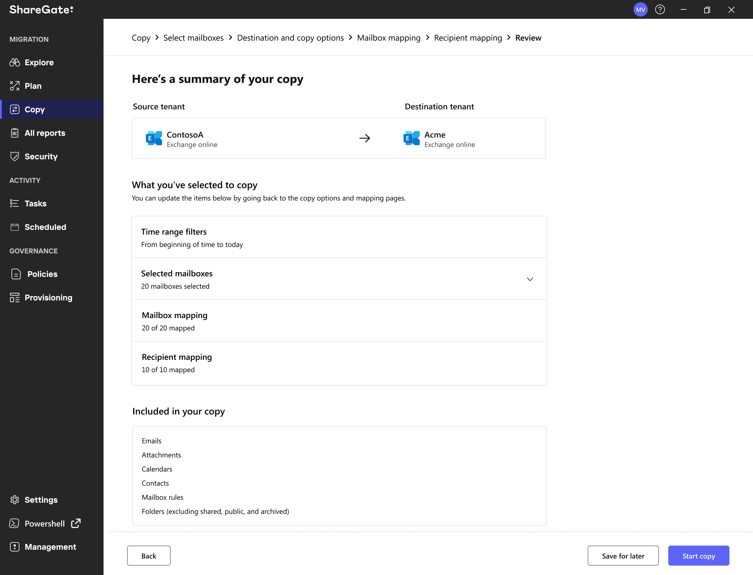Go to Select mailboxes breadcrumb

click(x=194, y=38)
